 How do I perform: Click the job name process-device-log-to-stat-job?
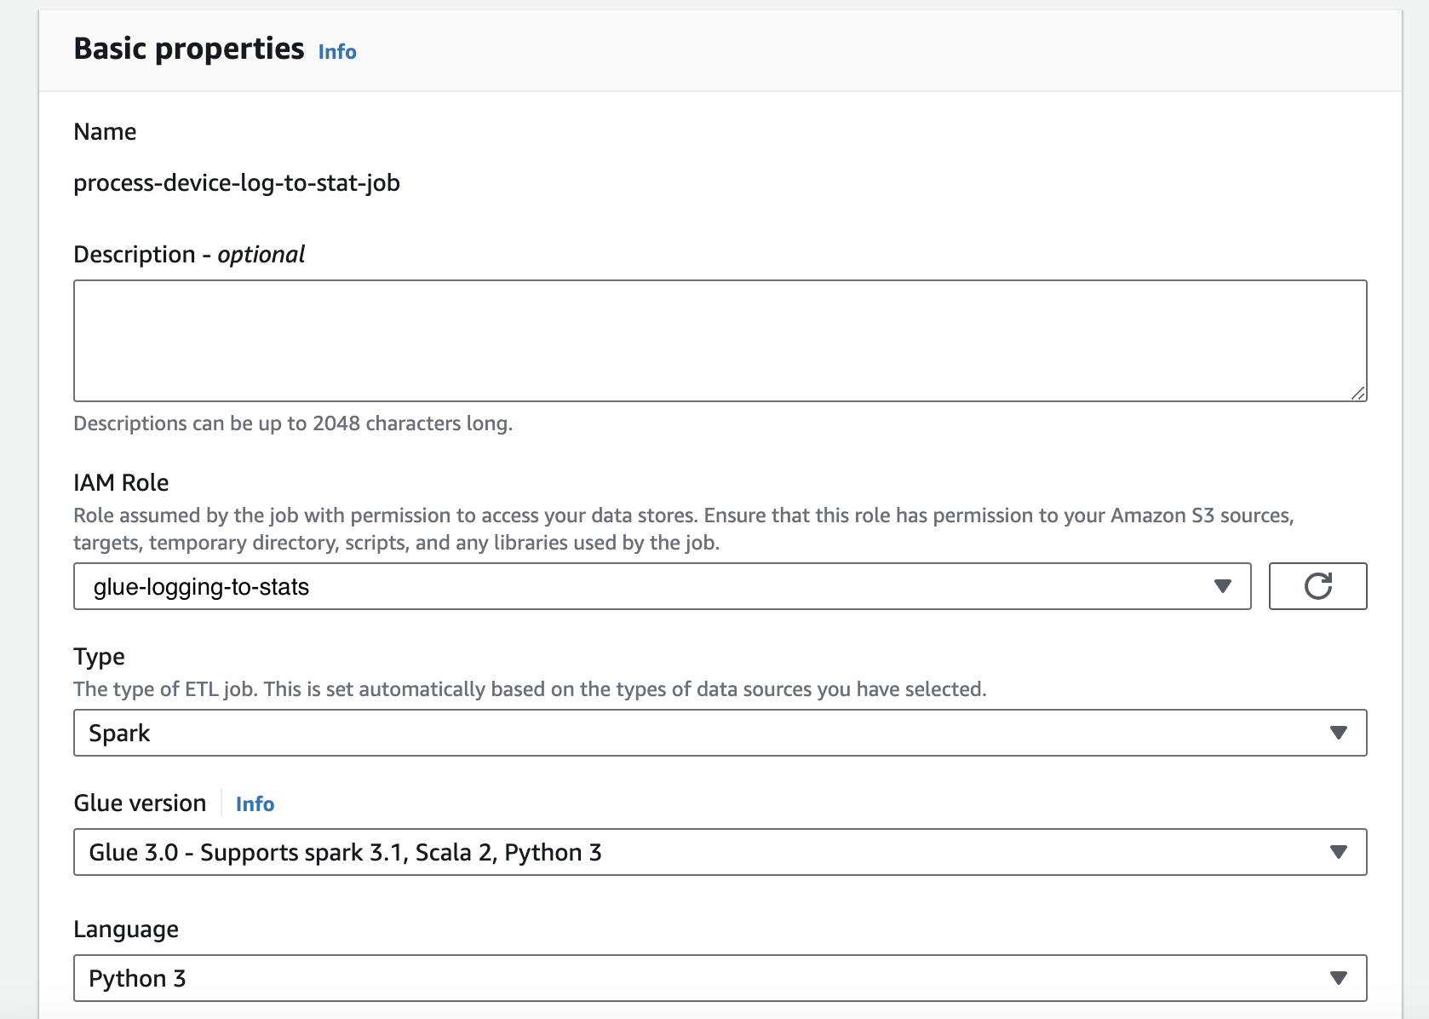237,183
